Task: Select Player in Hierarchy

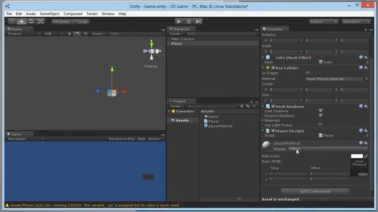Action: click(x=177, y=44)
